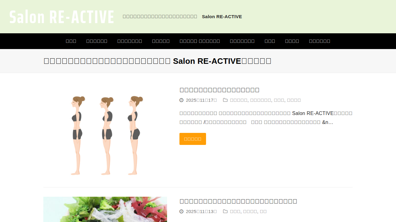Select the first item in the black navigation bar
396x222 pixels.
(71, 41)
